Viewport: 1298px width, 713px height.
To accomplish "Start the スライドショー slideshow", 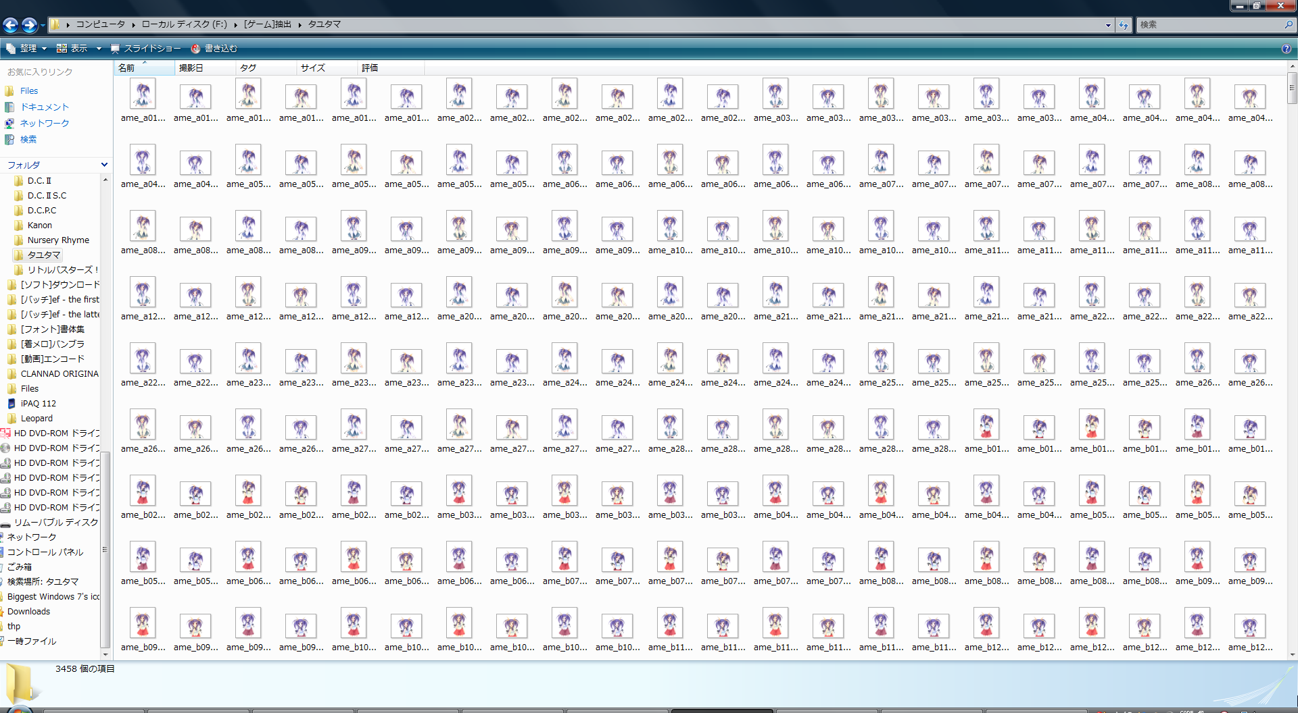I will tap(146, 49).
